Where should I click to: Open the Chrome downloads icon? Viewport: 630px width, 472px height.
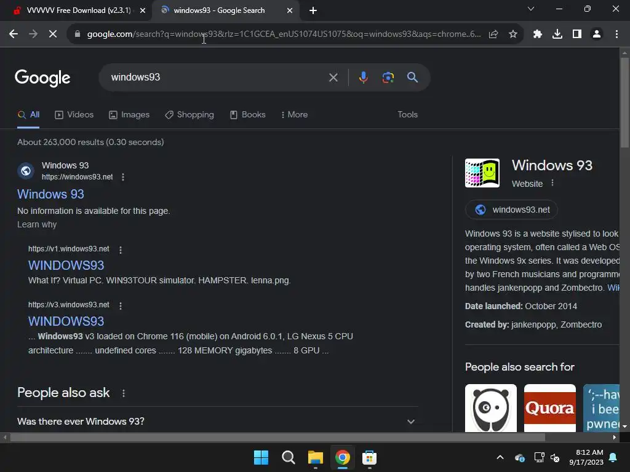(x=557, y=34)
